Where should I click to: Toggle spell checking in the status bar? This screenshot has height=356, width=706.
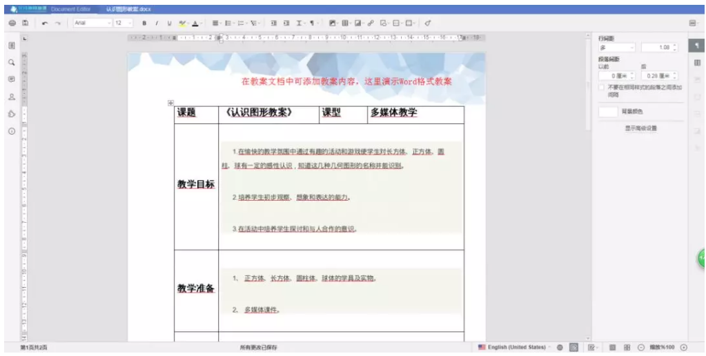pyautogui.click(x=573, y=347)
